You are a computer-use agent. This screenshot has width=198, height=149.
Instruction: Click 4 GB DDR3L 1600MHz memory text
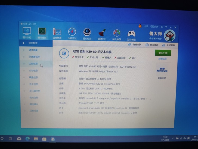click(x=96, y=89)
